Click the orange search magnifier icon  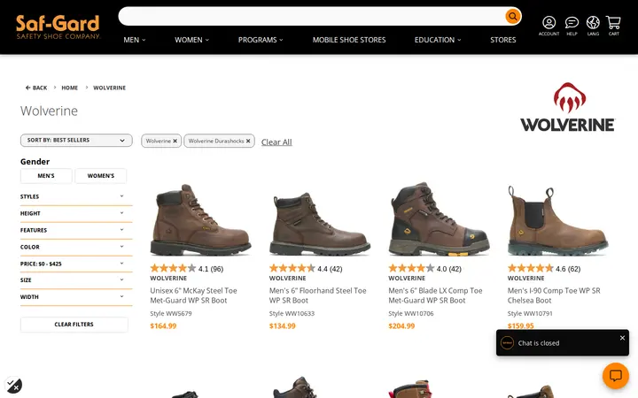click(x=513, y=16)
